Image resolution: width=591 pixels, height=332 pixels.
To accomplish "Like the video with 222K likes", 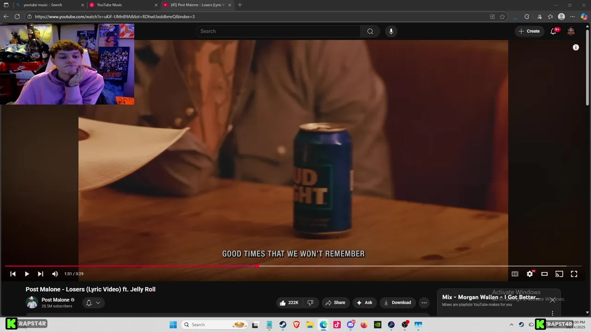I will click(289, 302).
